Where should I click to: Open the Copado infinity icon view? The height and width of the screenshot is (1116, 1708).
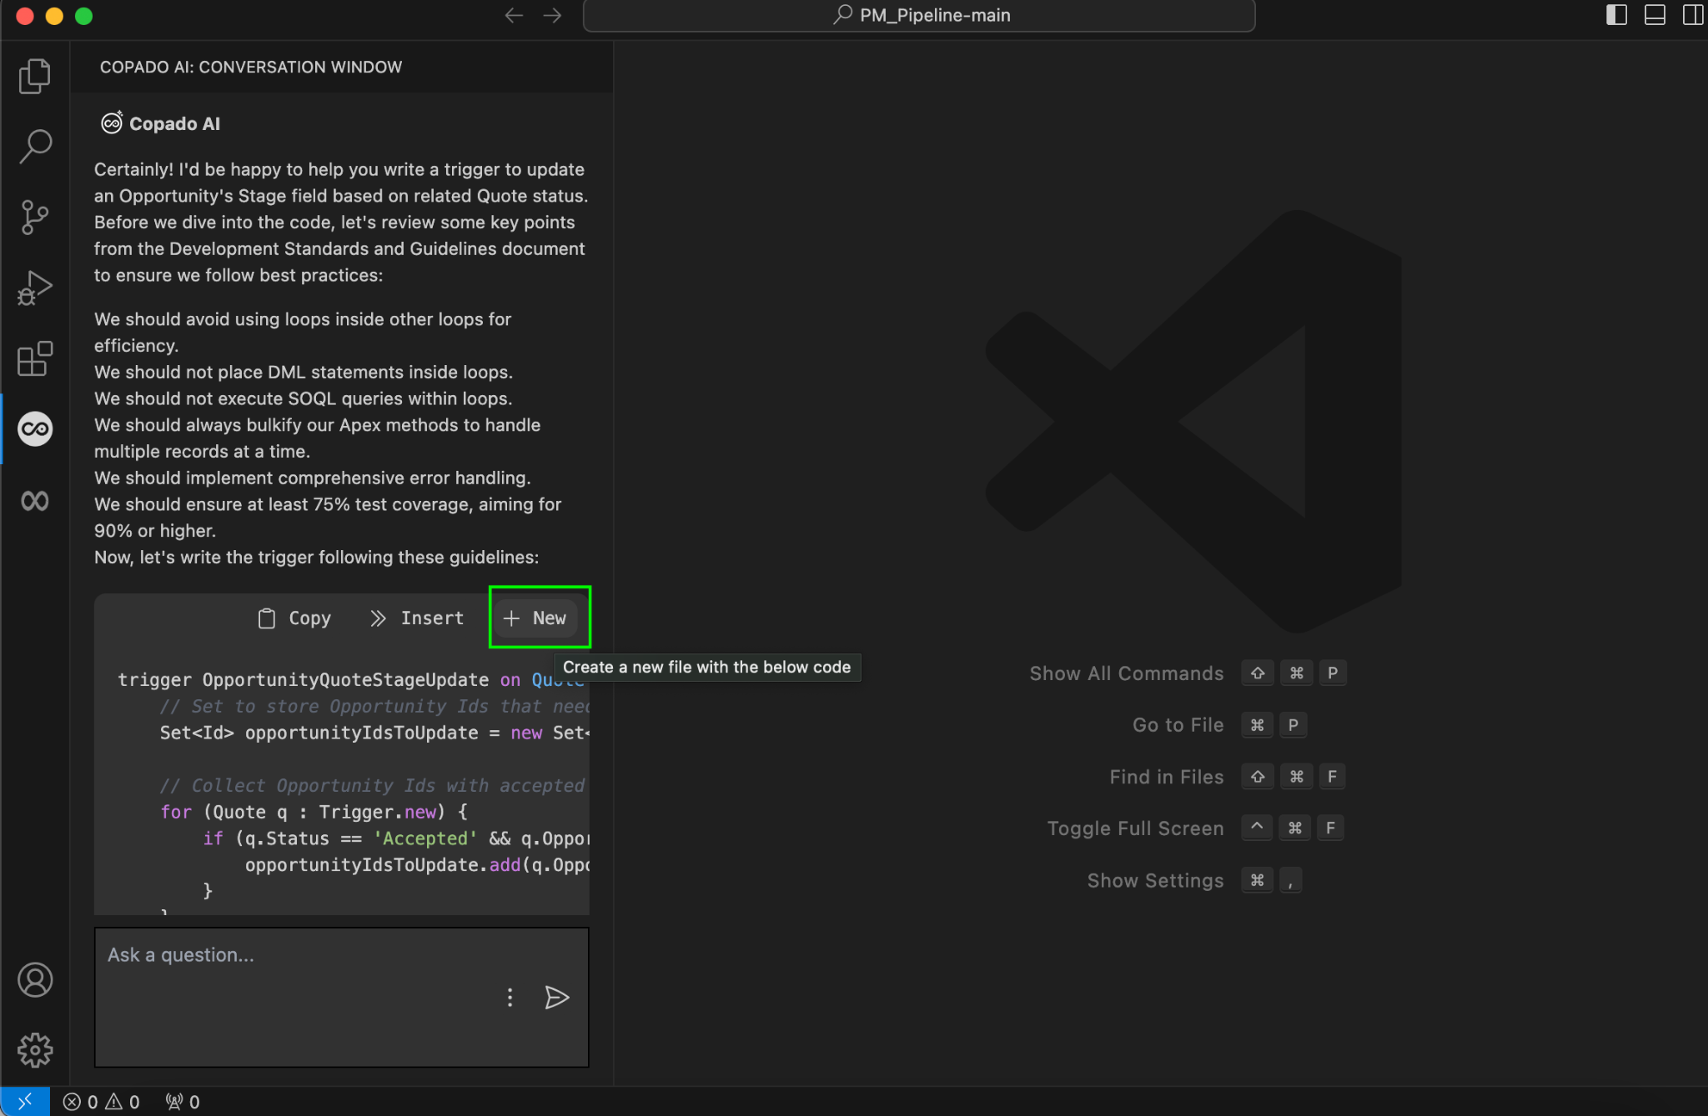[34, 500]
